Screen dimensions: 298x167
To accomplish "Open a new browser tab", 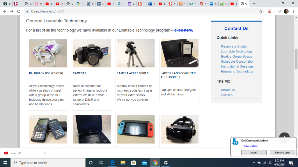I will pos(254,3).
